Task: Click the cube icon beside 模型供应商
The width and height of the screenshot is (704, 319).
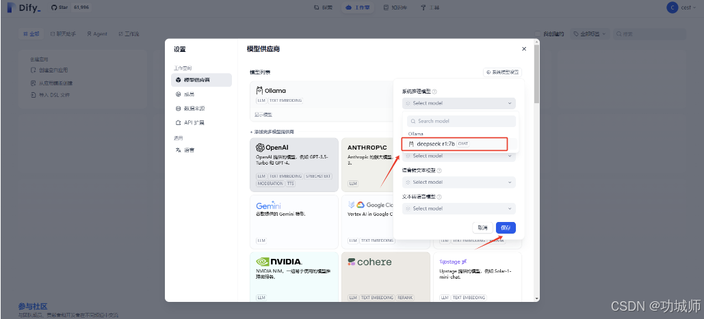Action: coord(179,80)
